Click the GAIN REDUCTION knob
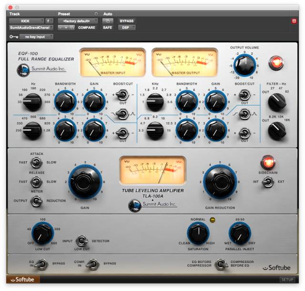The width and height of the screenshot is (305, 291). click(x=220, y=182)
